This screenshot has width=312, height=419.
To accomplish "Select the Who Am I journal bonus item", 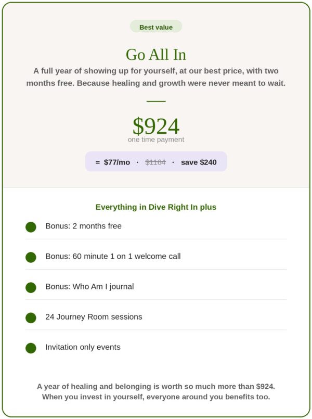I will (156, 286).
